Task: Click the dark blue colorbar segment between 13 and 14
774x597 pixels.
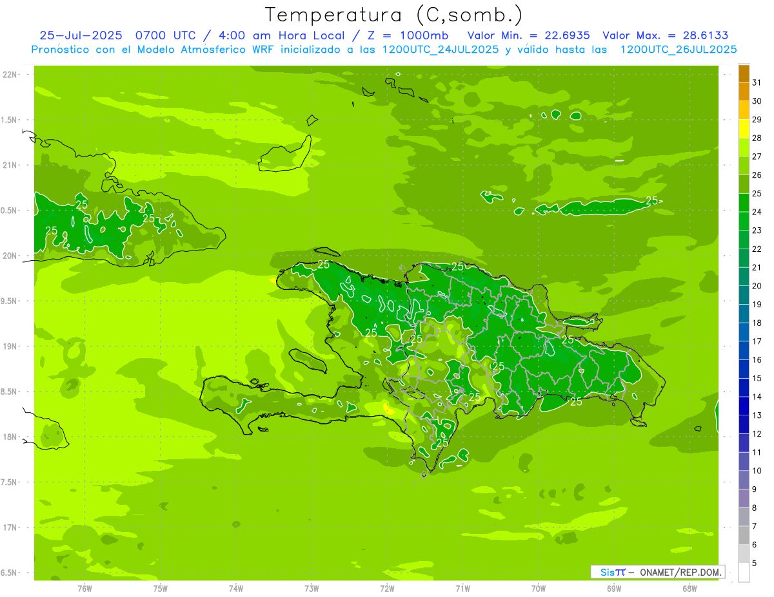Action: coord(744,406)
